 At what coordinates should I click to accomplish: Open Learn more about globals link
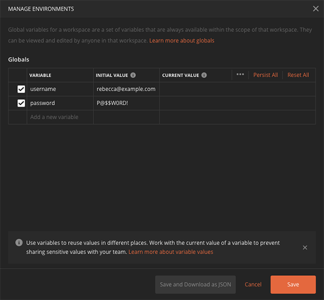(181, 40)
